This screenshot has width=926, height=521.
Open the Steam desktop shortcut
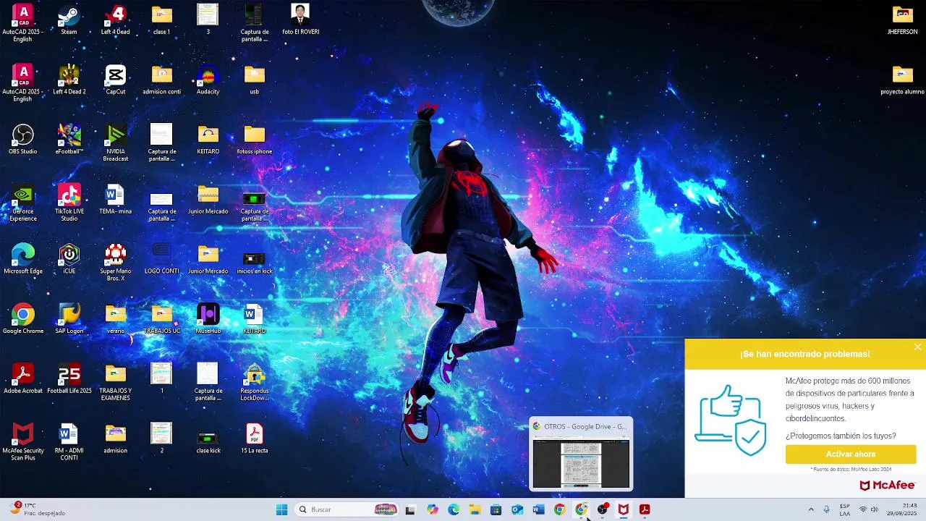pos(69,20)
